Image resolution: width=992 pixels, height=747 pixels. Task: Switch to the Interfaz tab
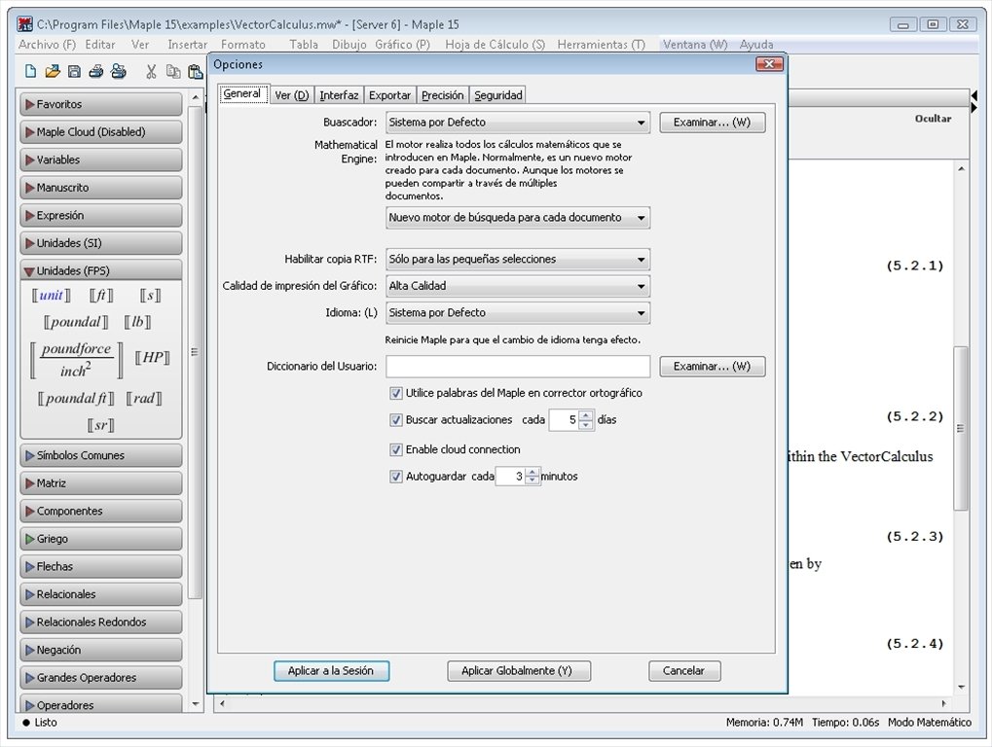click(x=339, y=94)
